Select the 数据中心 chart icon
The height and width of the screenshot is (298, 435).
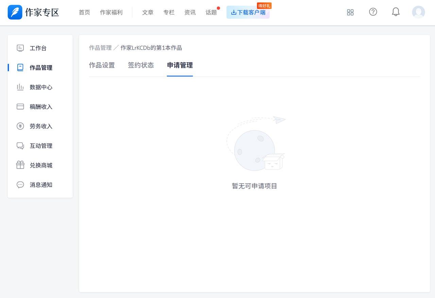point(20,87)
